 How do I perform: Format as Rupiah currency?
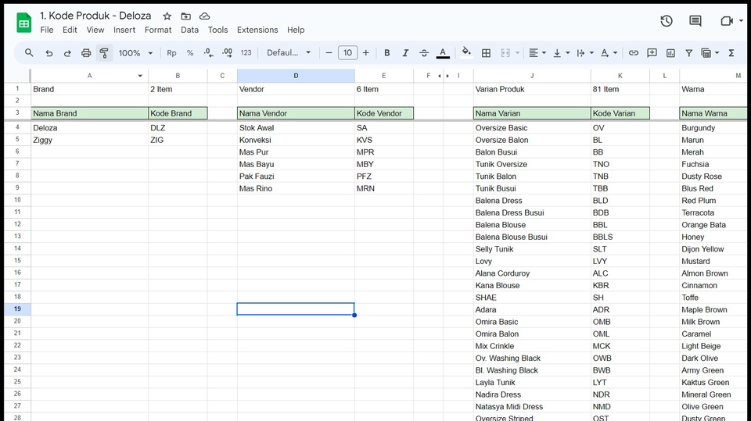point(171,52)
